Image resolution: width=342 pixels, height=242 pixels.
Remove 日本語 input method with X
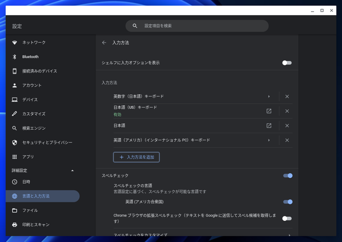coord(287,125)
